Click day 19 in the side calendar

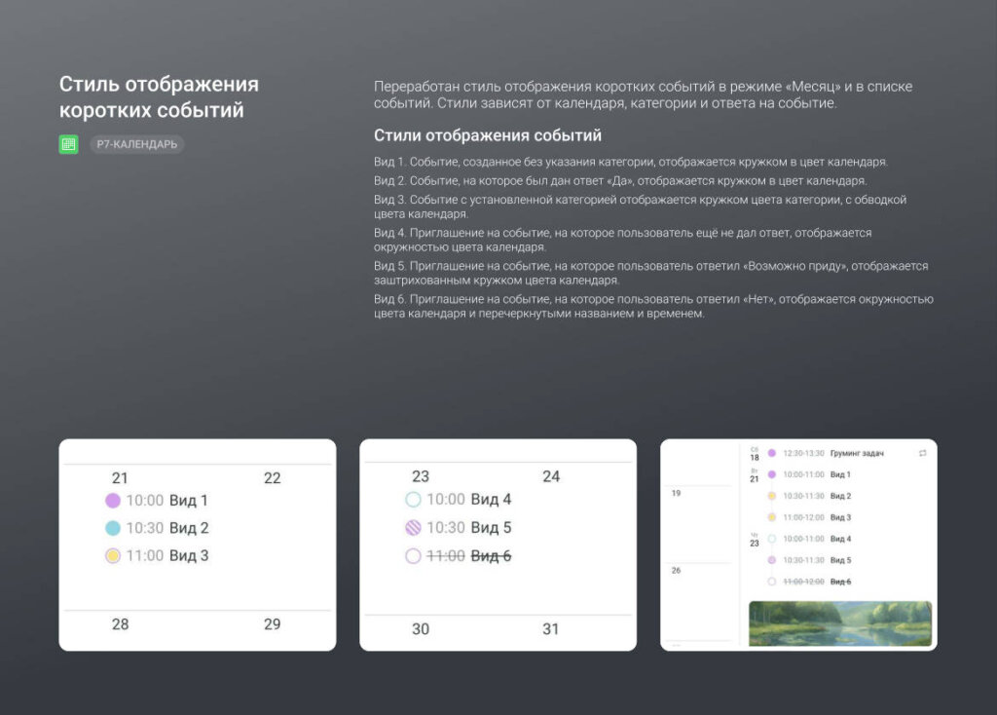pyautogui.click(x=676, y=494)
